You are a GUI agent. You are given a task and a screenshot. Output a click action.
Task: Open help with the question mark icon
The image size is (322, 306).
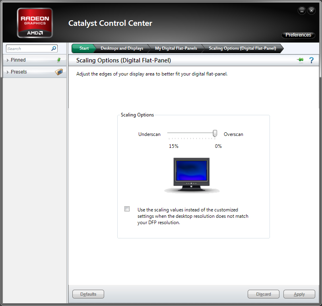(x=311, y=60)
